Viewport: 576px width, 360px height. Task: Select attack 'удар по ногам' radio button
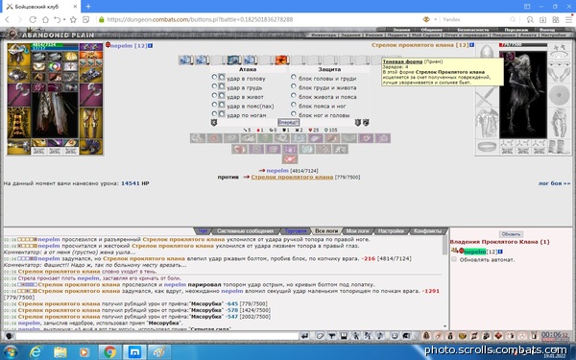click(214, 113)
